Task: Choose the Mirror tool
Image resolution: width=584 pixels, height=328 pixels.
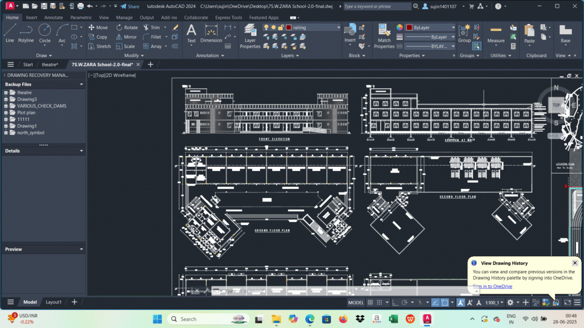Action: (126, 37)
